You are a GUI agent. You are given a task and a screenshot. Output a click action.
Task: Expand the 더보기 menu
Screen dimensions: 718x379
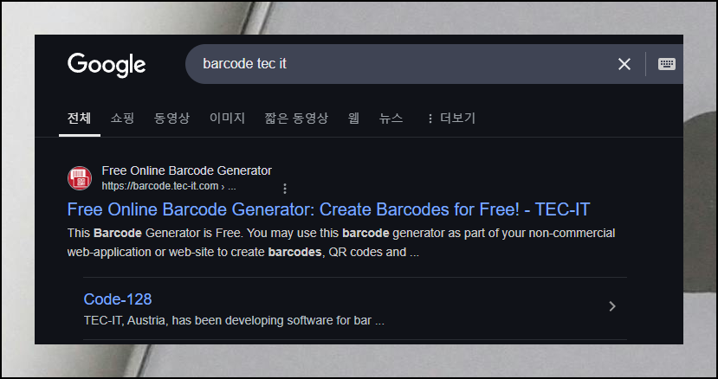(451, 118)
